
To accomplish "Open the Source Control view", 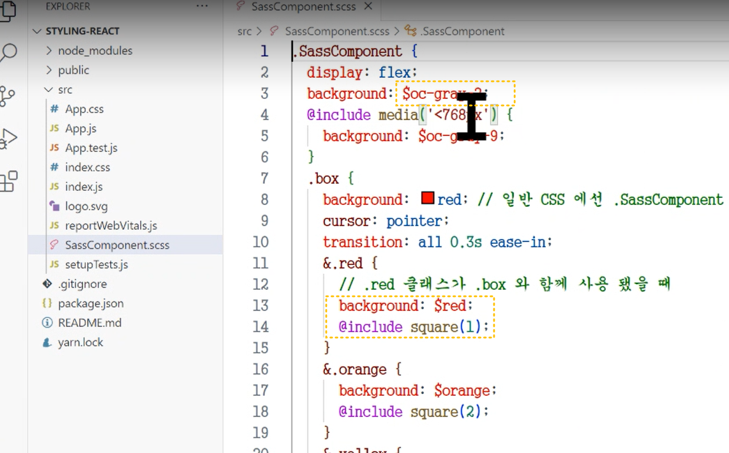I will [7, 96].
